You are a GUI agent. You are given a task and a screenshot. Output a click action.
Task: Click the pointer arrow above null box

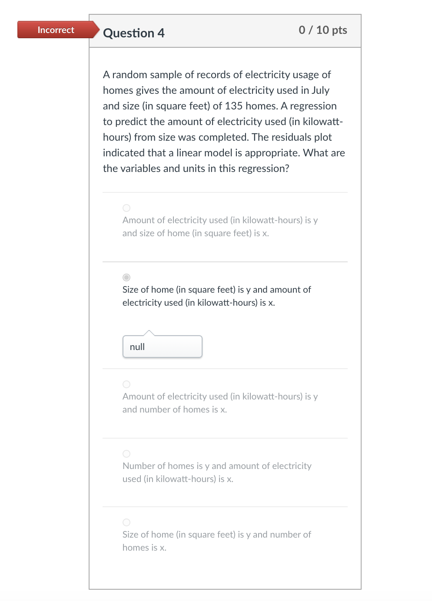point(149,333)
